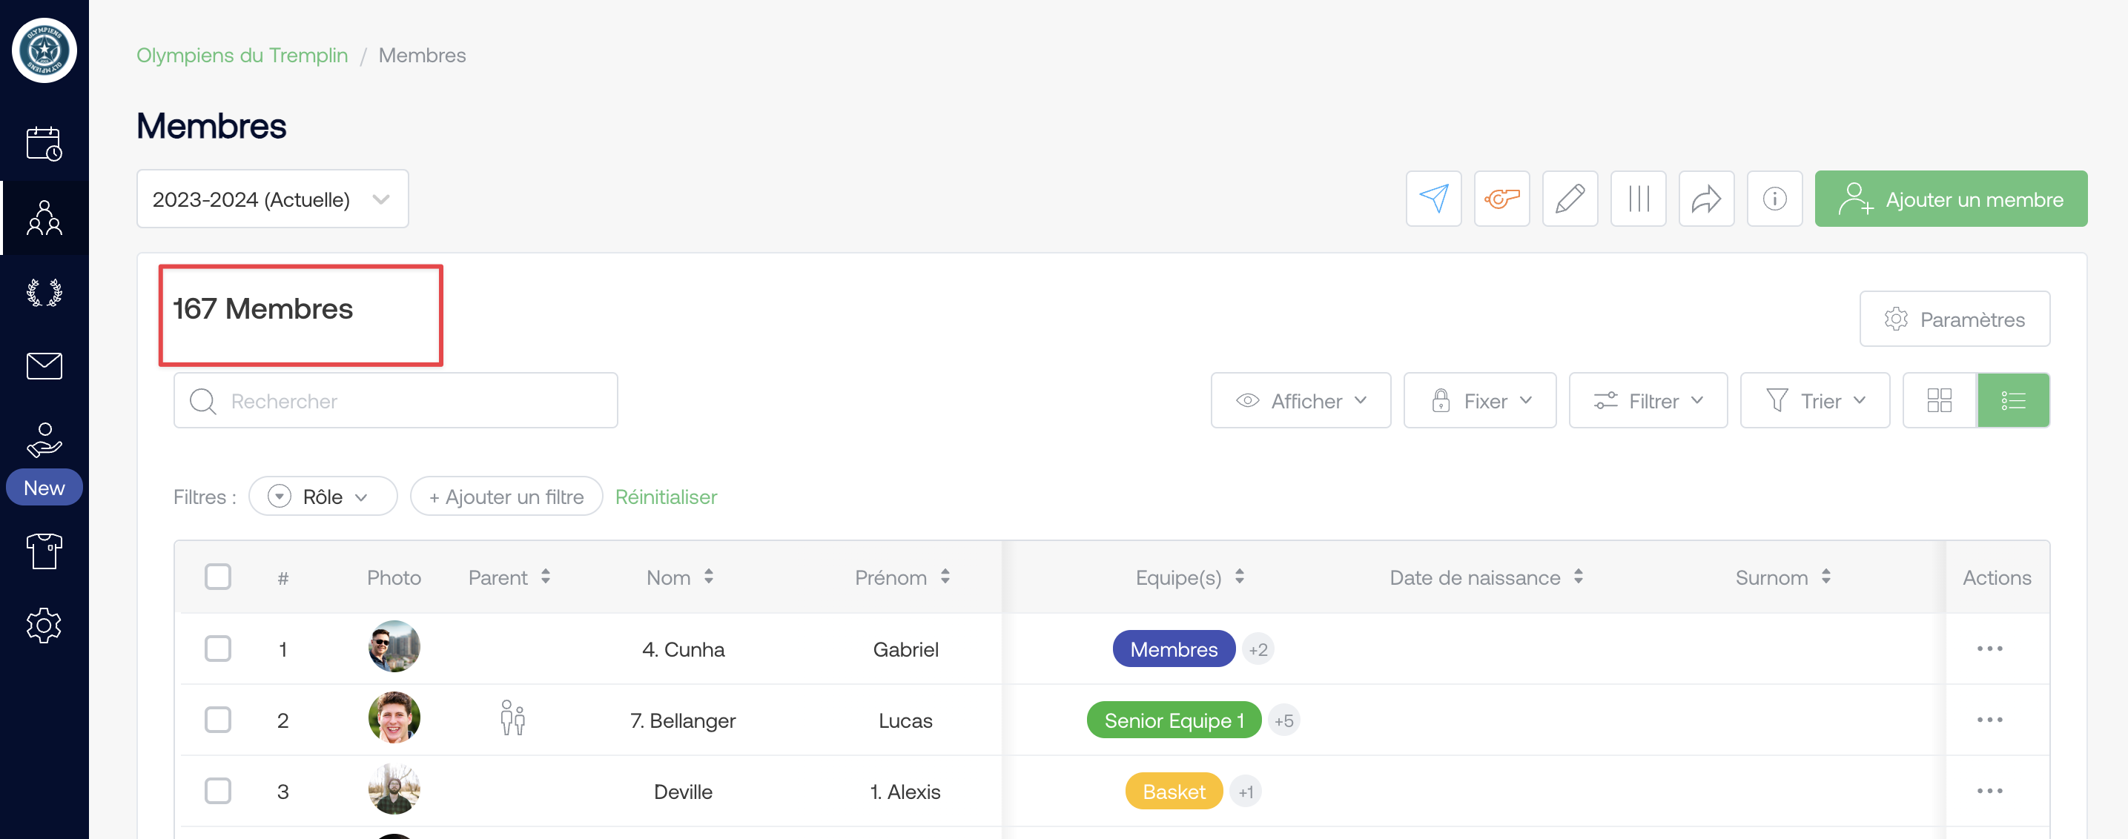Click the three vertical bars columns icon
This screenshot has height=839, width=2128.
tap(1637, 199)
